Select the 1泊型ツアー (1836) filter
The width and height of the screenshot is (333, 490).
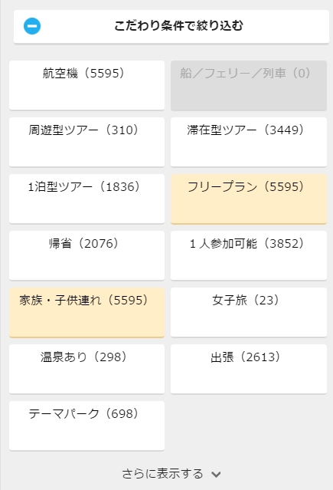(x=87, y=199)
